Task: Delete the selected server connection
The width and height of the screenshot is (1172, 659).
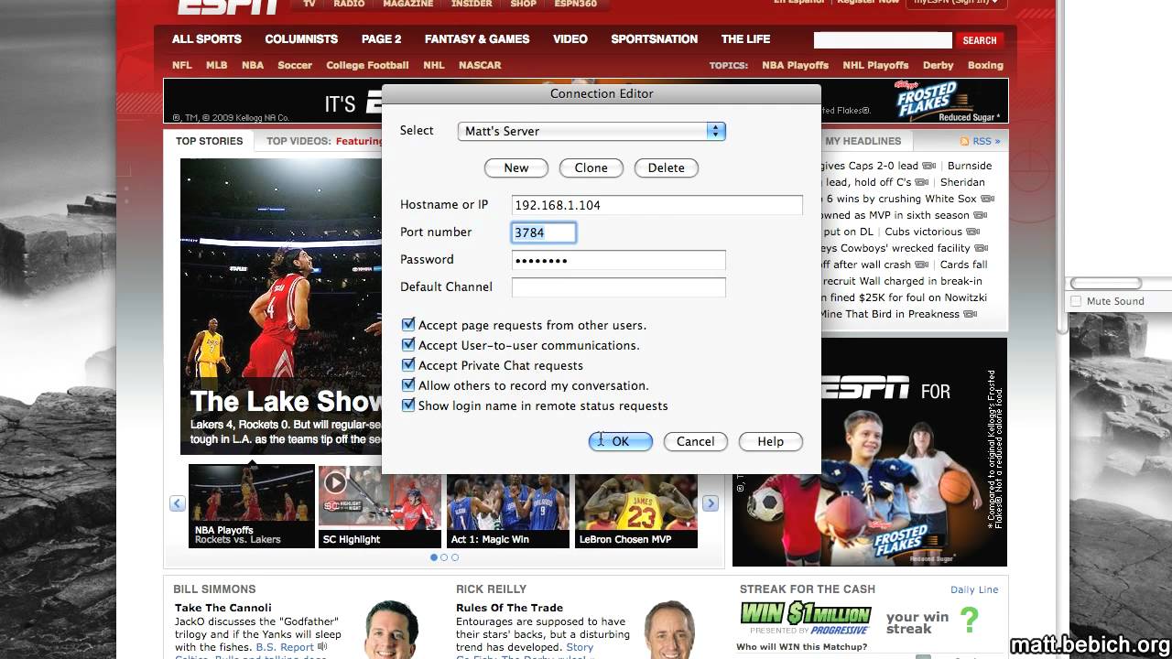Action: point(666,167)
